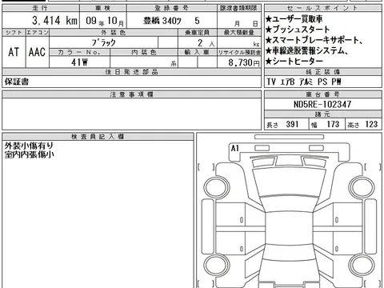Screen dimensions: 384x288
Task: Select the mileage value 3,414 km
Action: pyautogui.click(x=54, y=21)
